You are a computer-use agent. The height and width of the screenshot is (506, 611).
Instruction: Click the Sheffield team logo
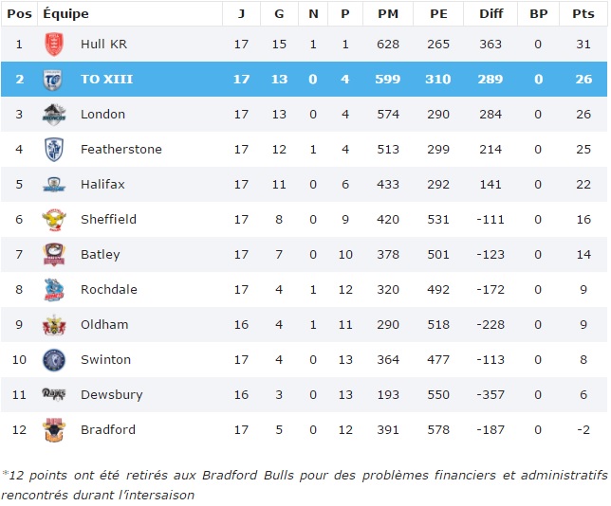pyautogui.click(x=54, y=220)
